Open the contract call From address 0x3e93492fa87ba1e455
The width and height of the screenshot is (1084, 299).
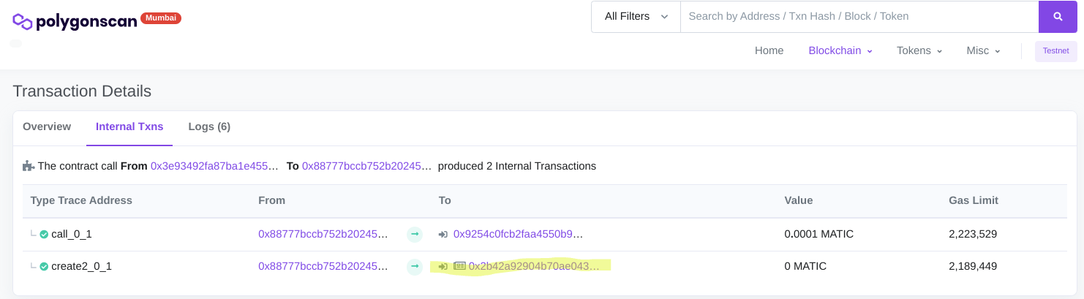(x=214, y=166)
